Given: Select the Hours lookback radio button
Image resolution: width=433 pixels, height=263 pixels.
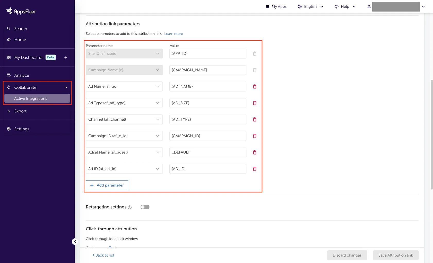Looking at the screenshot, I should (88, 248).
